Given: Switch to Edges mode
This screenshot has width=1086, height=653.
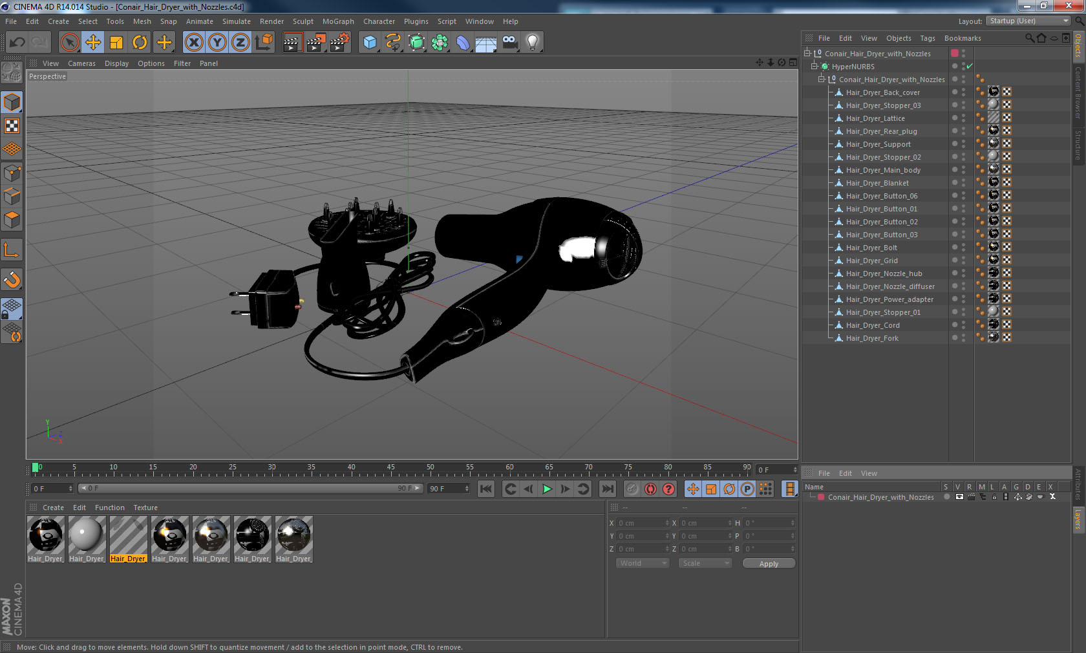Looking at the screenshot, I should click(x=12, y=196).
